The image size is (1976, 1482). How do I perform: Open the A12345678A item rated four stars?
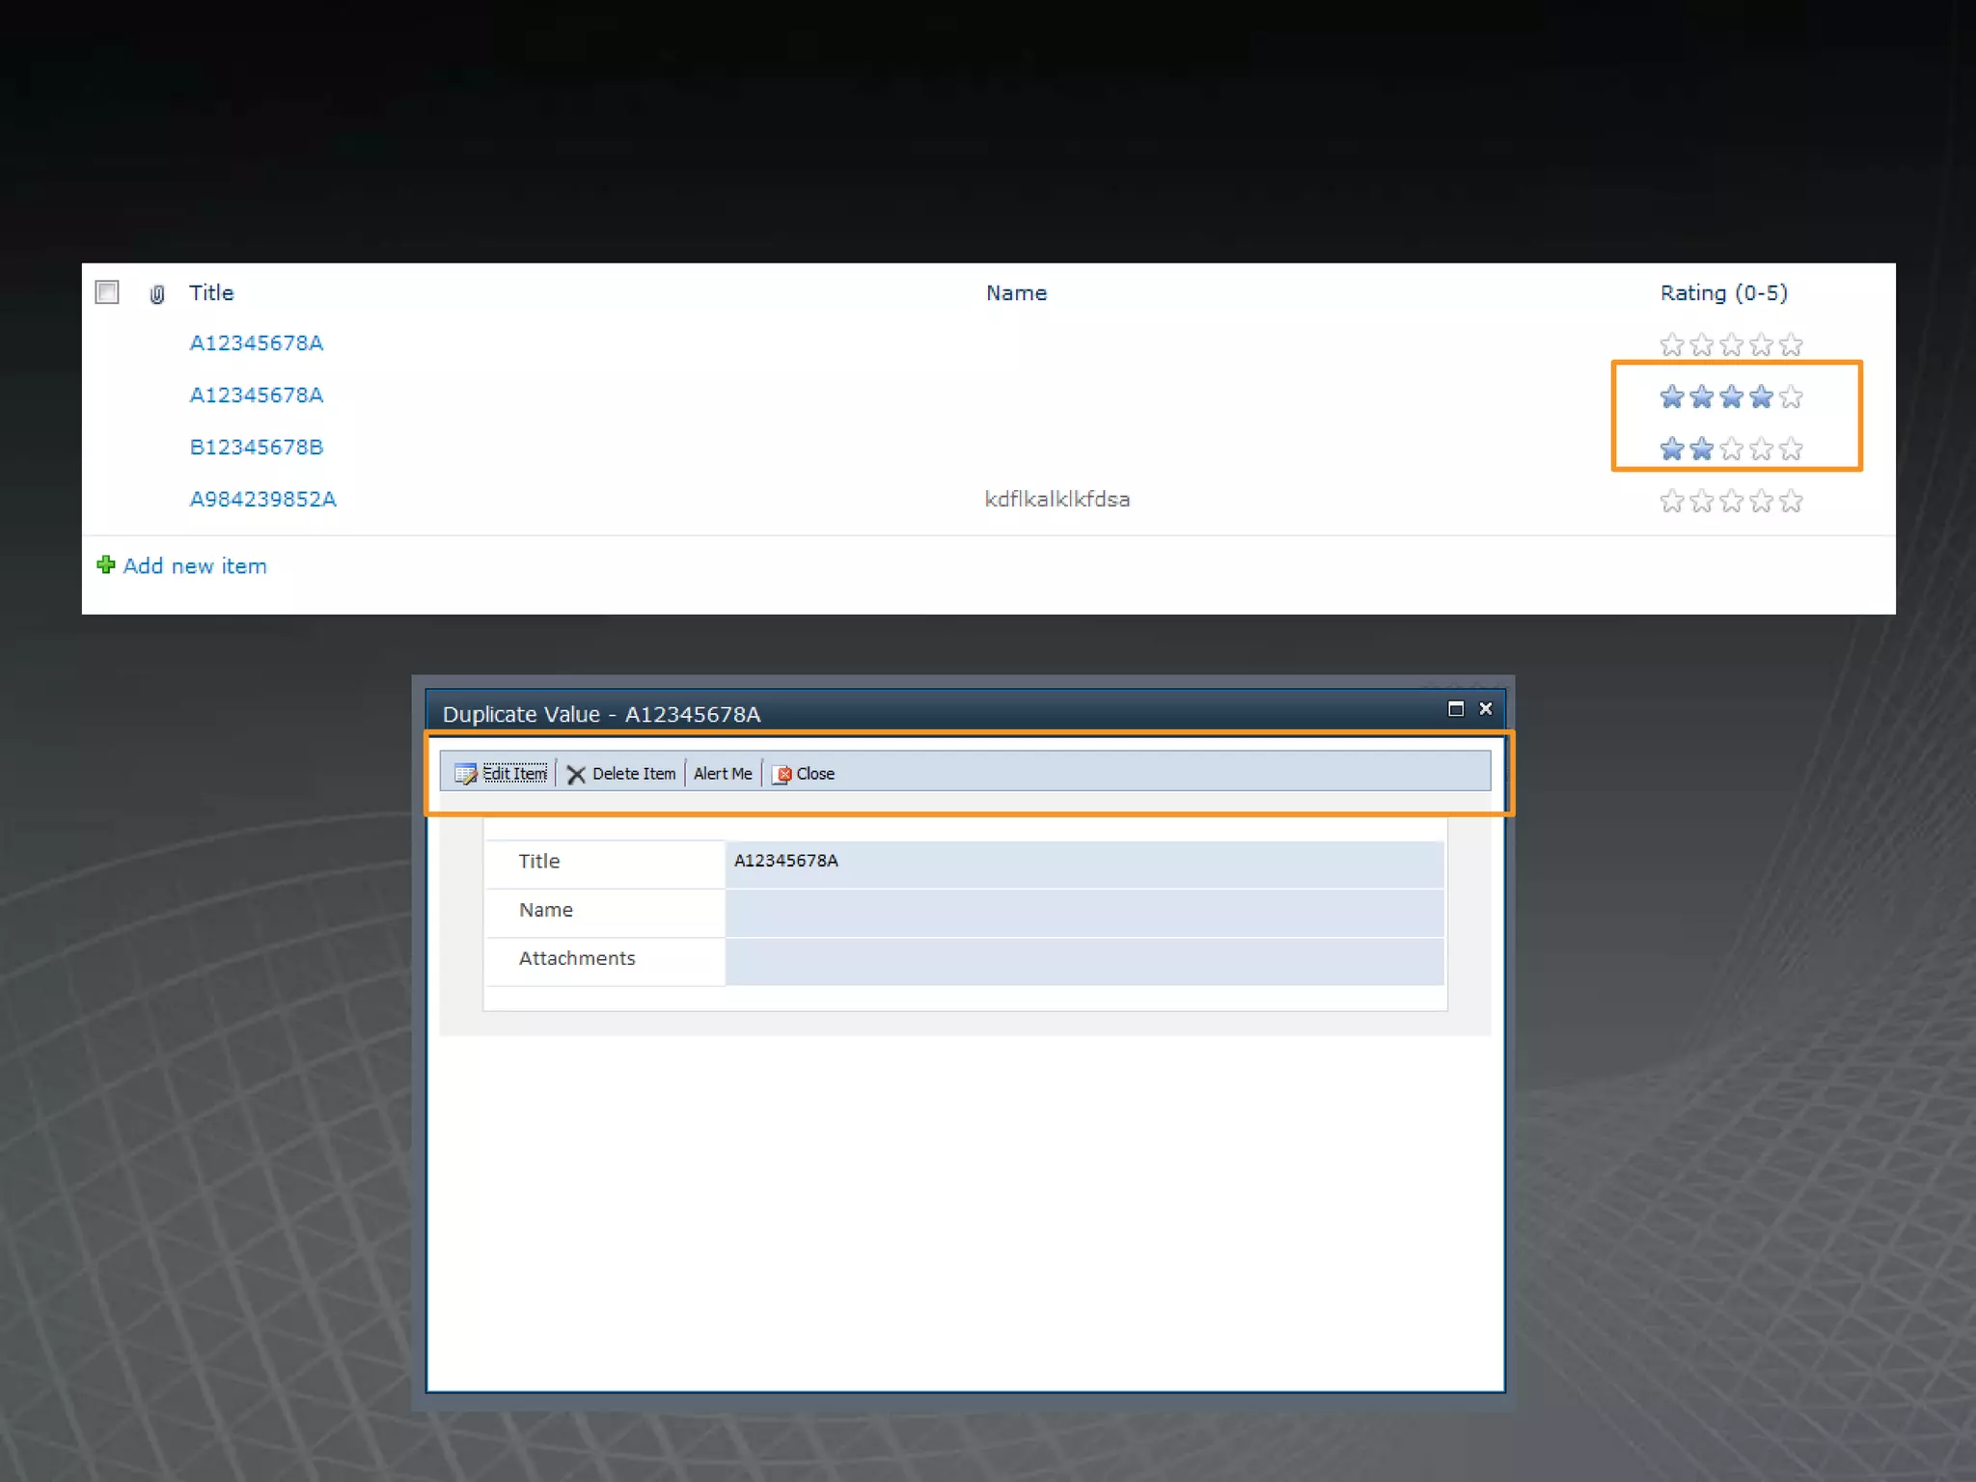click(257, 396)
